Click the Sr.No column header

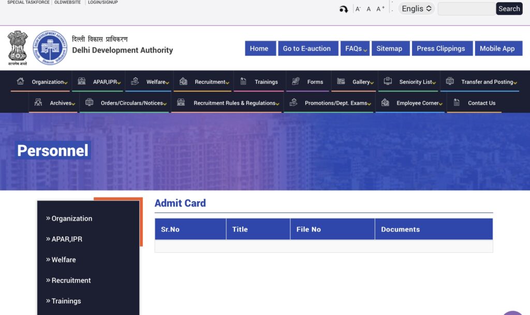(190, 229)
